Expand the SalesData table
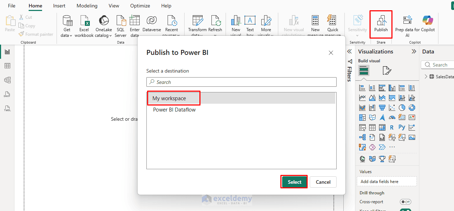 pos(426,76)
